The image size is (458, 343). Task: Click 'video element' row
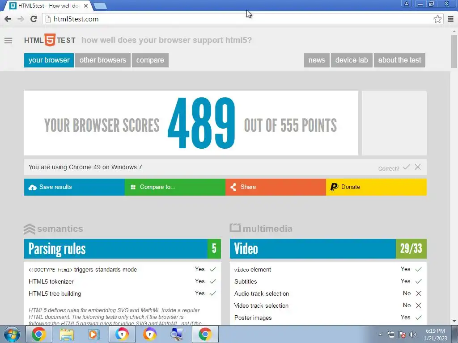pos(328,269)
